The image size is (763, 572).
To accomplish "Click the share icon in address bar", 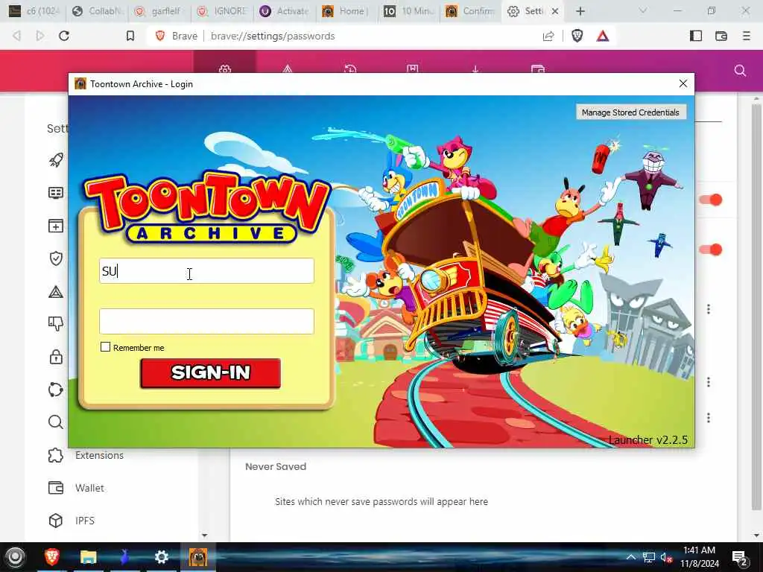I will click(x=548, y=36).
